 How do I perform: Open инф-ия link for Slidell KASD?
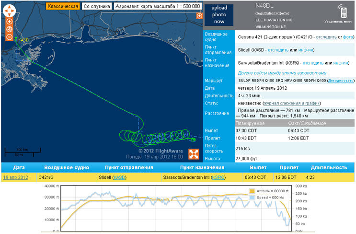point(306,50)
